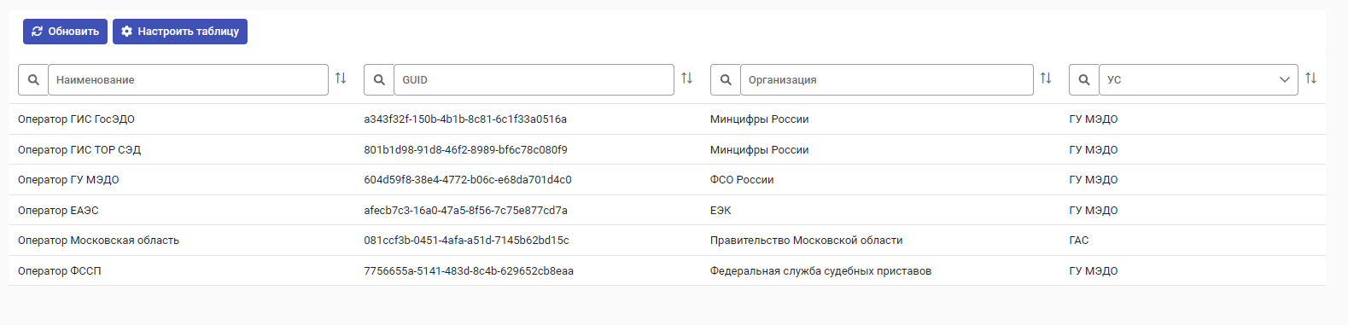
Task: Click GUID a343f32f-150b-4b1b-8c81-6c1f33a0516a
Action: coord(465,119)
